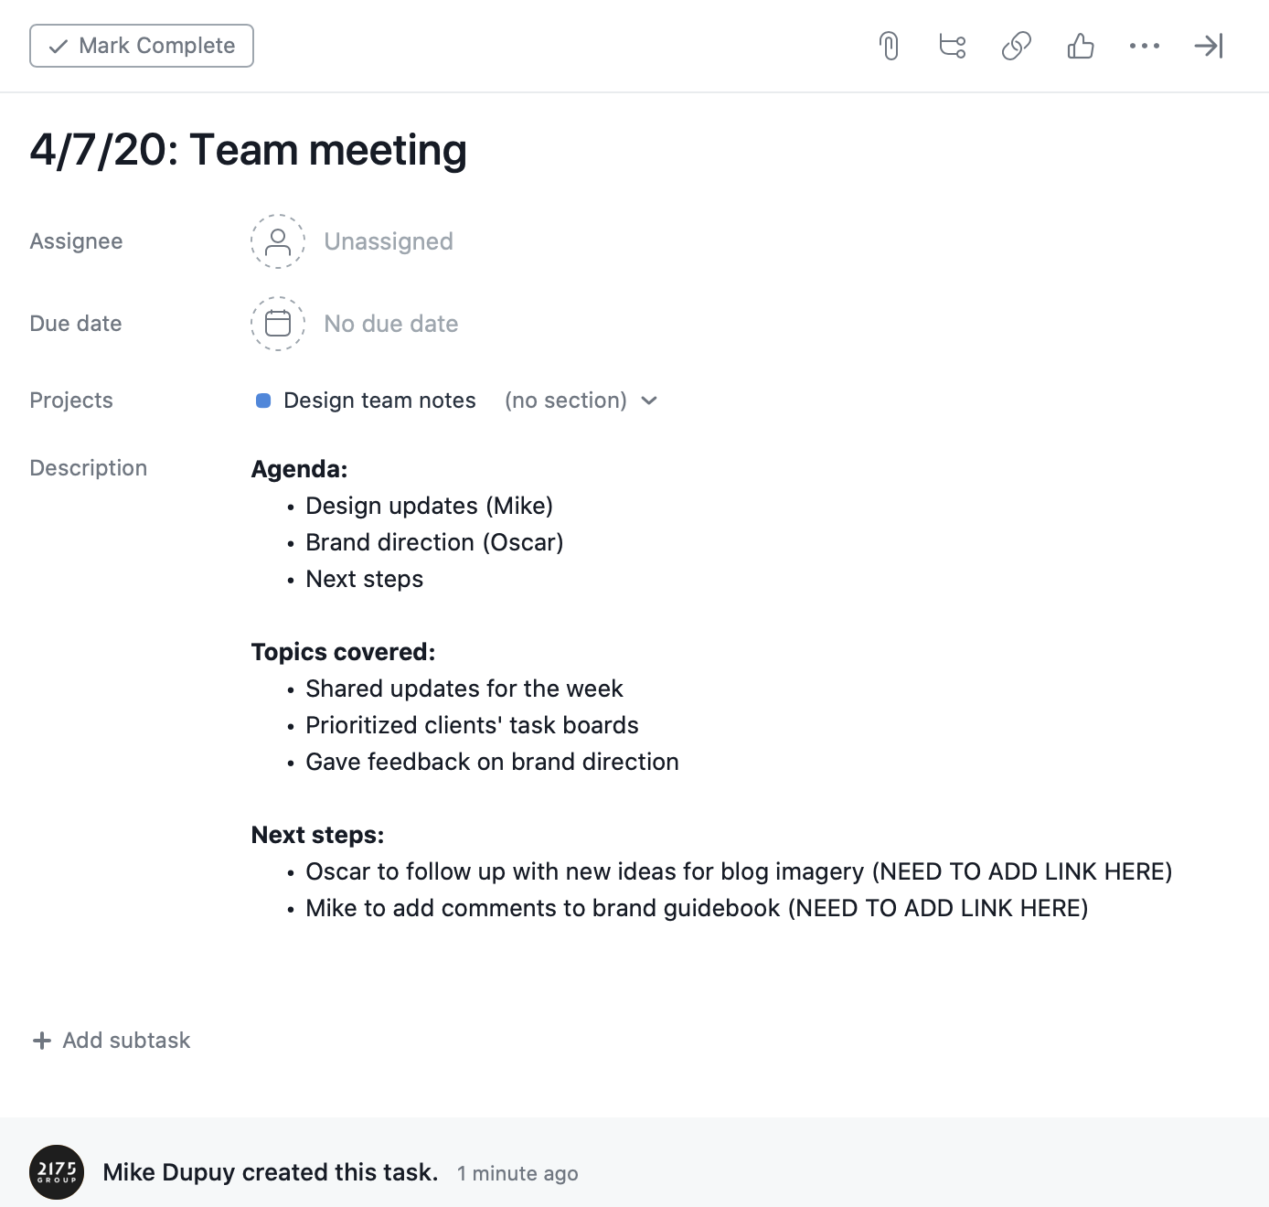
Task: Open the more actions ellipsis icon
Action: pos(1144,45)
